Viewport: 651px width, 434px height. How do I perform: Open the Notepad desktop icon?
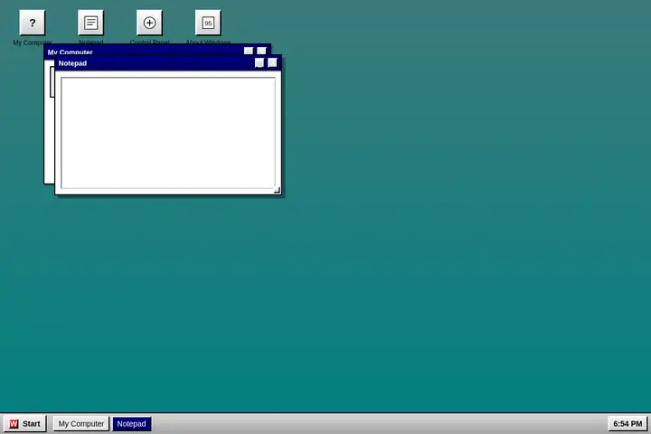[x=91, y=23]
